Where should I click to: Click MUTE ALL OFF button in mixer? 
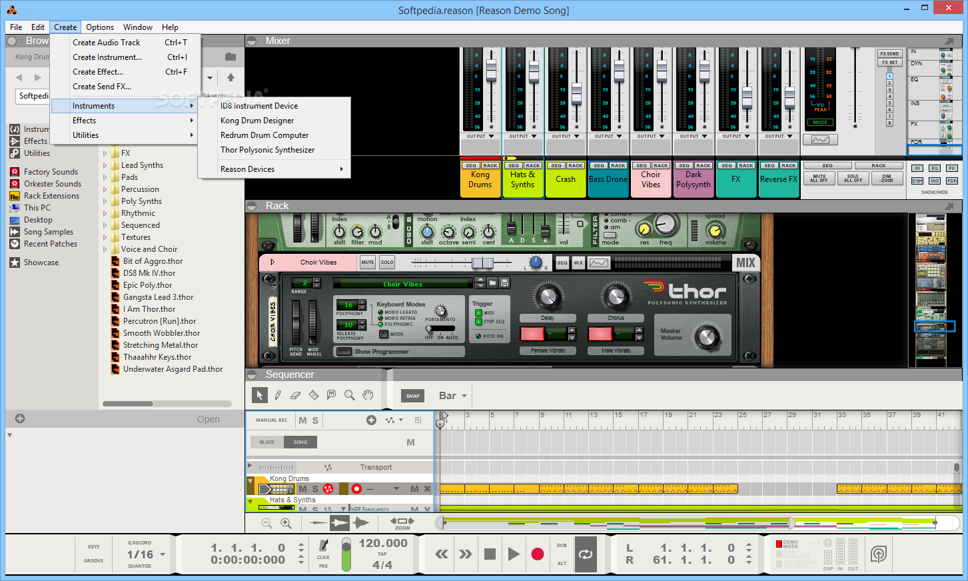[819, 179]
